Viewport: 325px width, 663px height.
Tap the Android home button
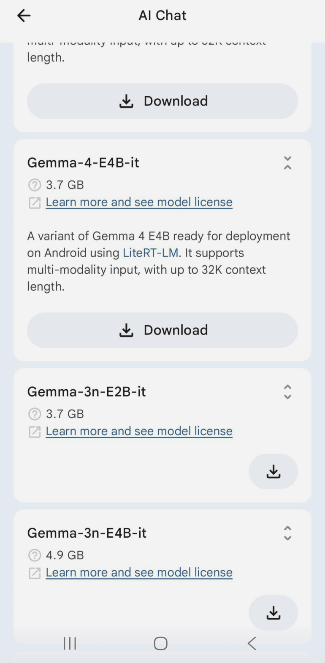(160, 643)
